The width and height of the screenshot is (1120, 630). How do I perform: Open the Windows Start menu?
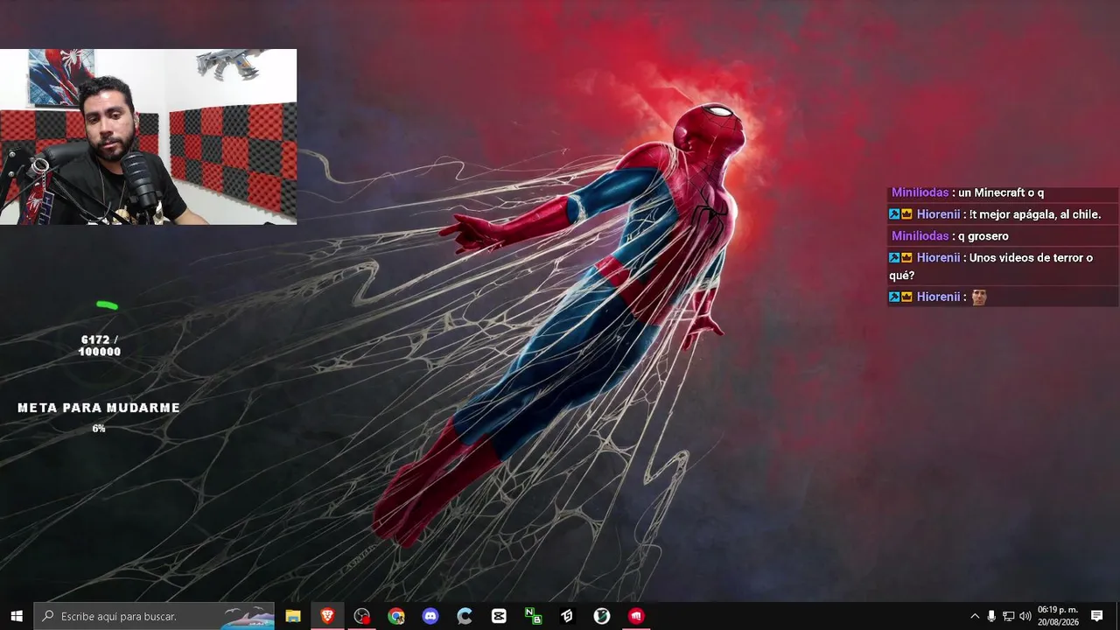17,616
